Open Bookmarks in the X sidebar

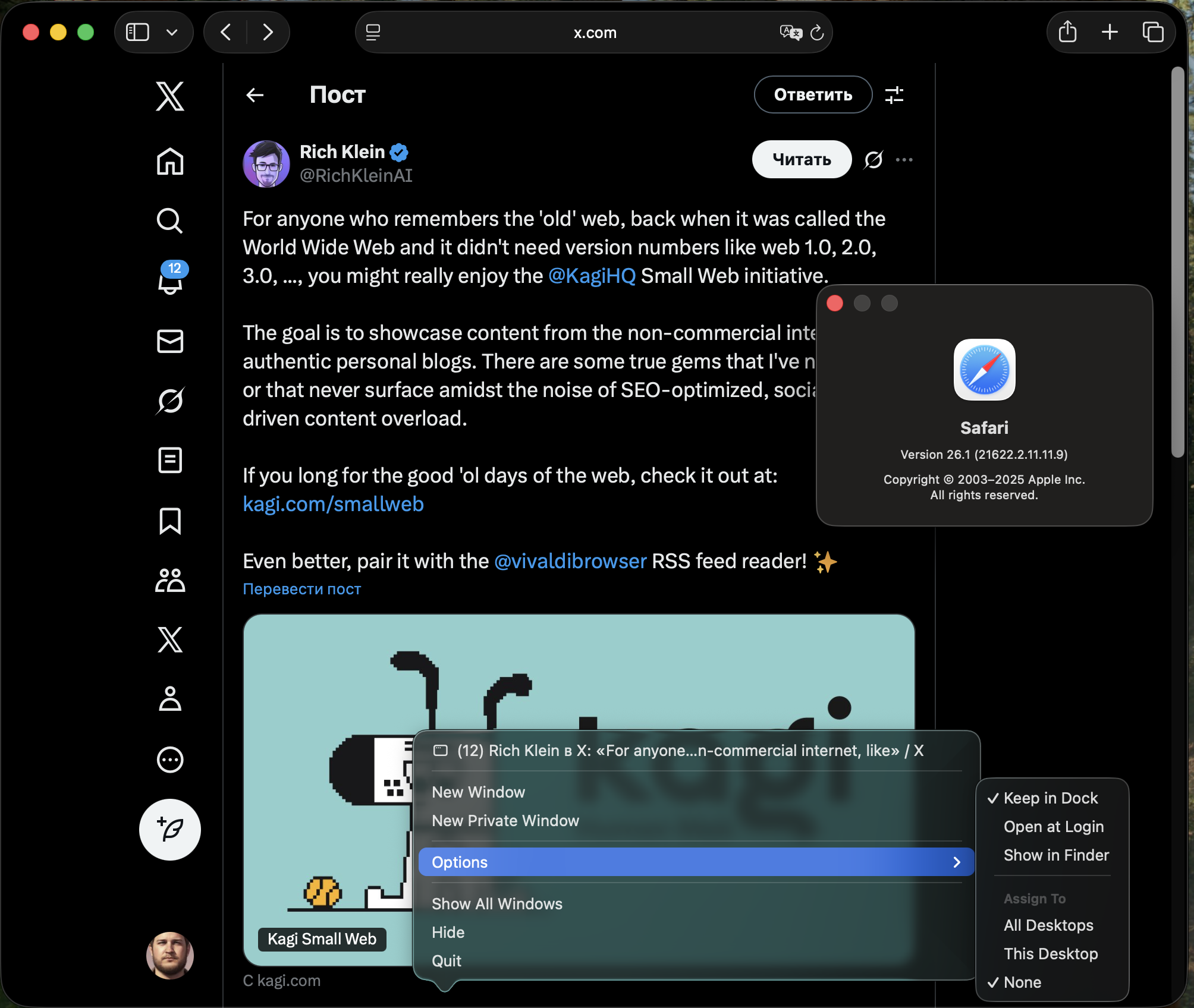point(170,521)
